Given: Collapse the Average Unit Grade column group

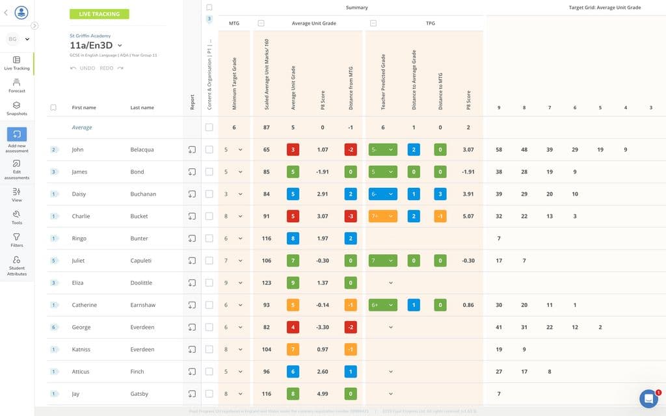Looking at the screenshot, I should (261, 23).
